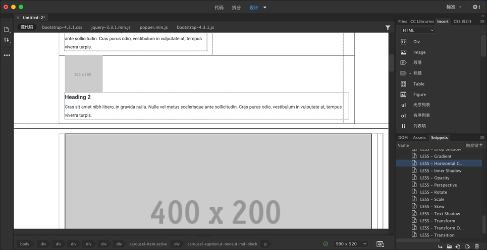Select snippet LESS - Horizontal G…
Viewport: 487px width, 250px height.
[x=439, y=163]
